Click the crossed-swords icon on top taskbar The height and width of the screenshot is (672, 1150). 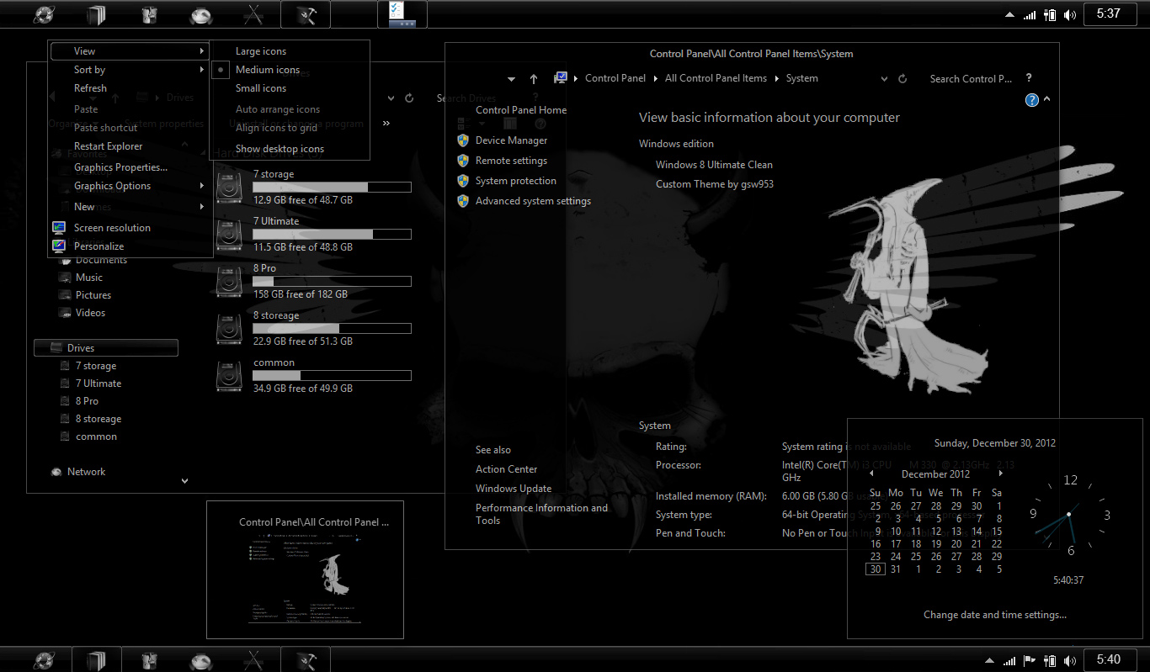click(252, 15)
